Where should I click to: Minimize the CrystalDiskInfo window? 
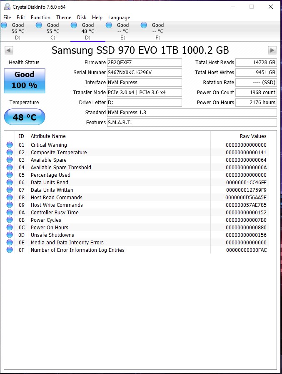[x=233, y=7]
